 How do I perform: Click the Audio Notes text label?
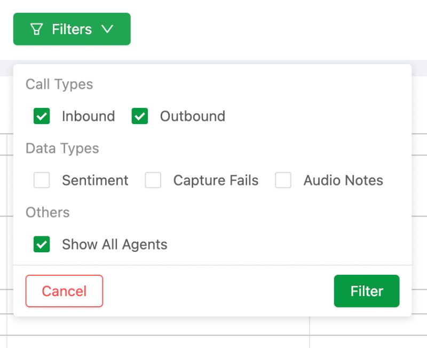[x=343, y=180]
